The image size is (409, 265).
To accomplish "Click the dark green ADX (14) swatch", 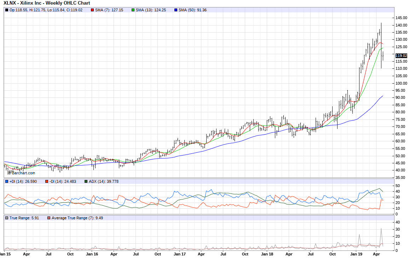I will click(86, 181).
